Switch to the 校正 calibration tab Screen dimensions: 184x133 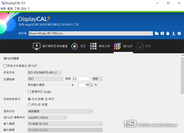(79, 46)
